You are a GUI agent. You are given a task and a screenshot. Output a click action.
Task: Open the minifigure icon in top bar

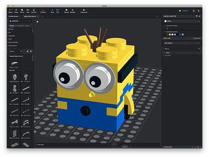point(194,11)
